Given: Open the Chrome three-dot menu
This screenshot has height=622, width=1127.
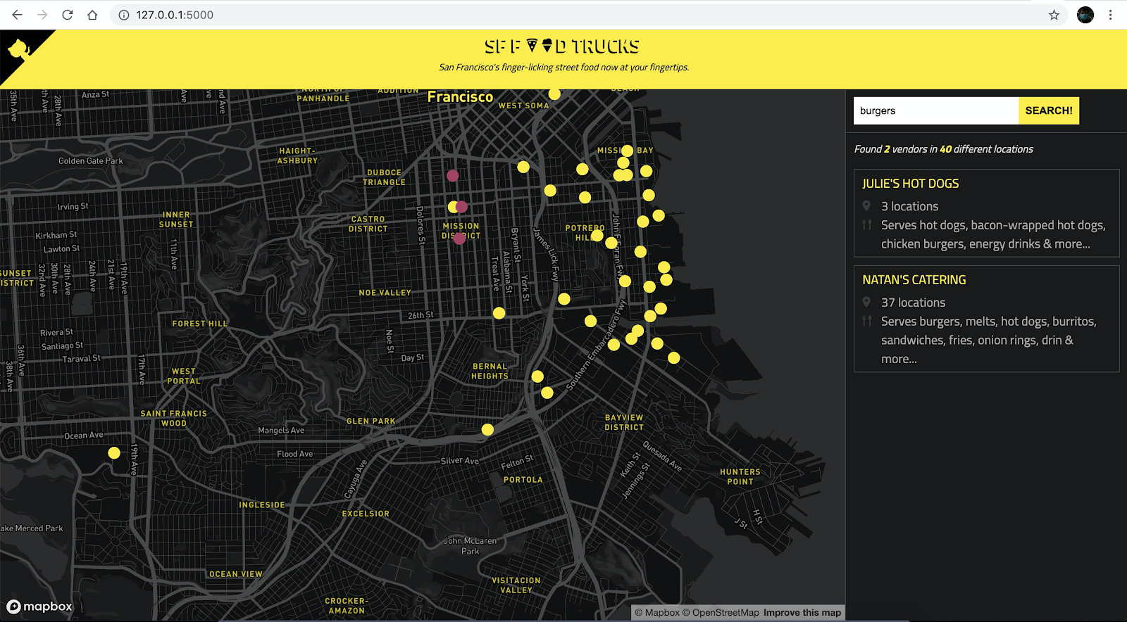Looking at the screenshot, I should [1111, 15].
